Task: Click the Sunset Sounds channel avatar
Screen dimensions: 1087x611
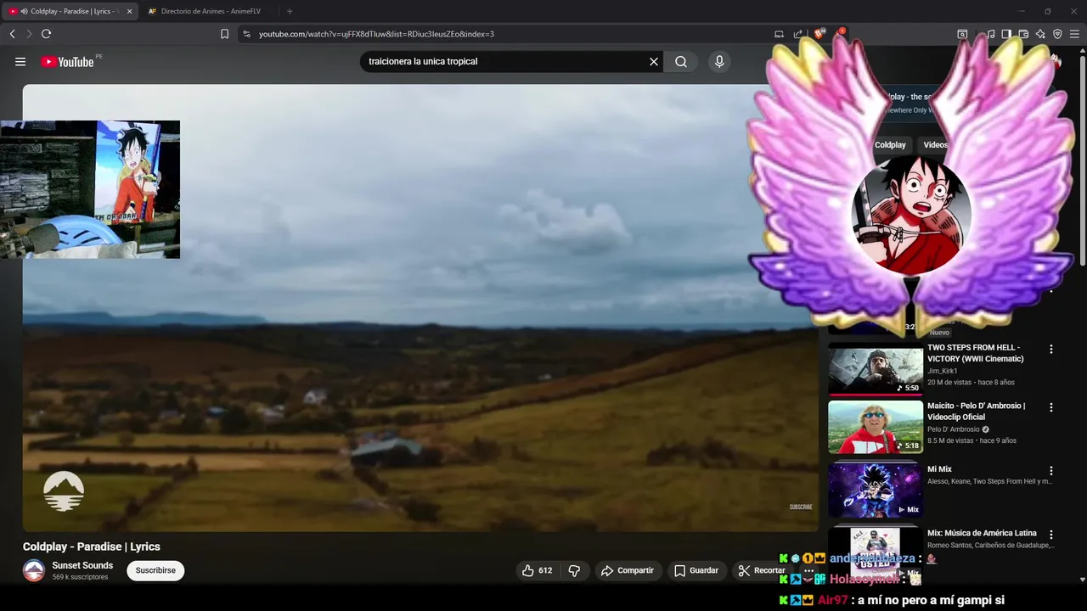Action: pos(34,570)
